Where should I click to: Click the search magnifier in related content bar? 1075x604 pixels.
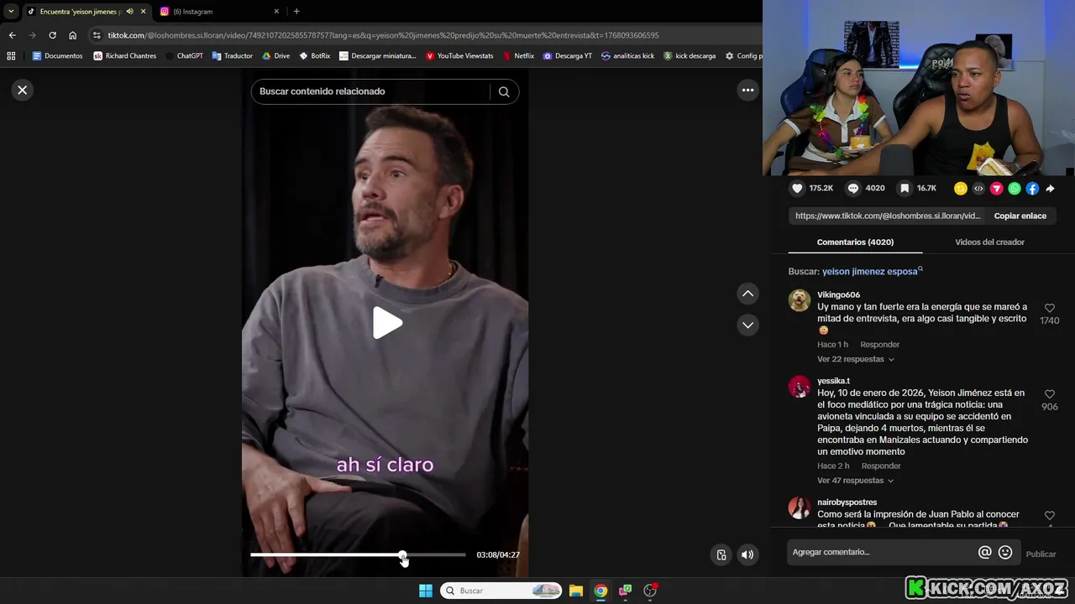pyautogui.click(x=504, y=91)
